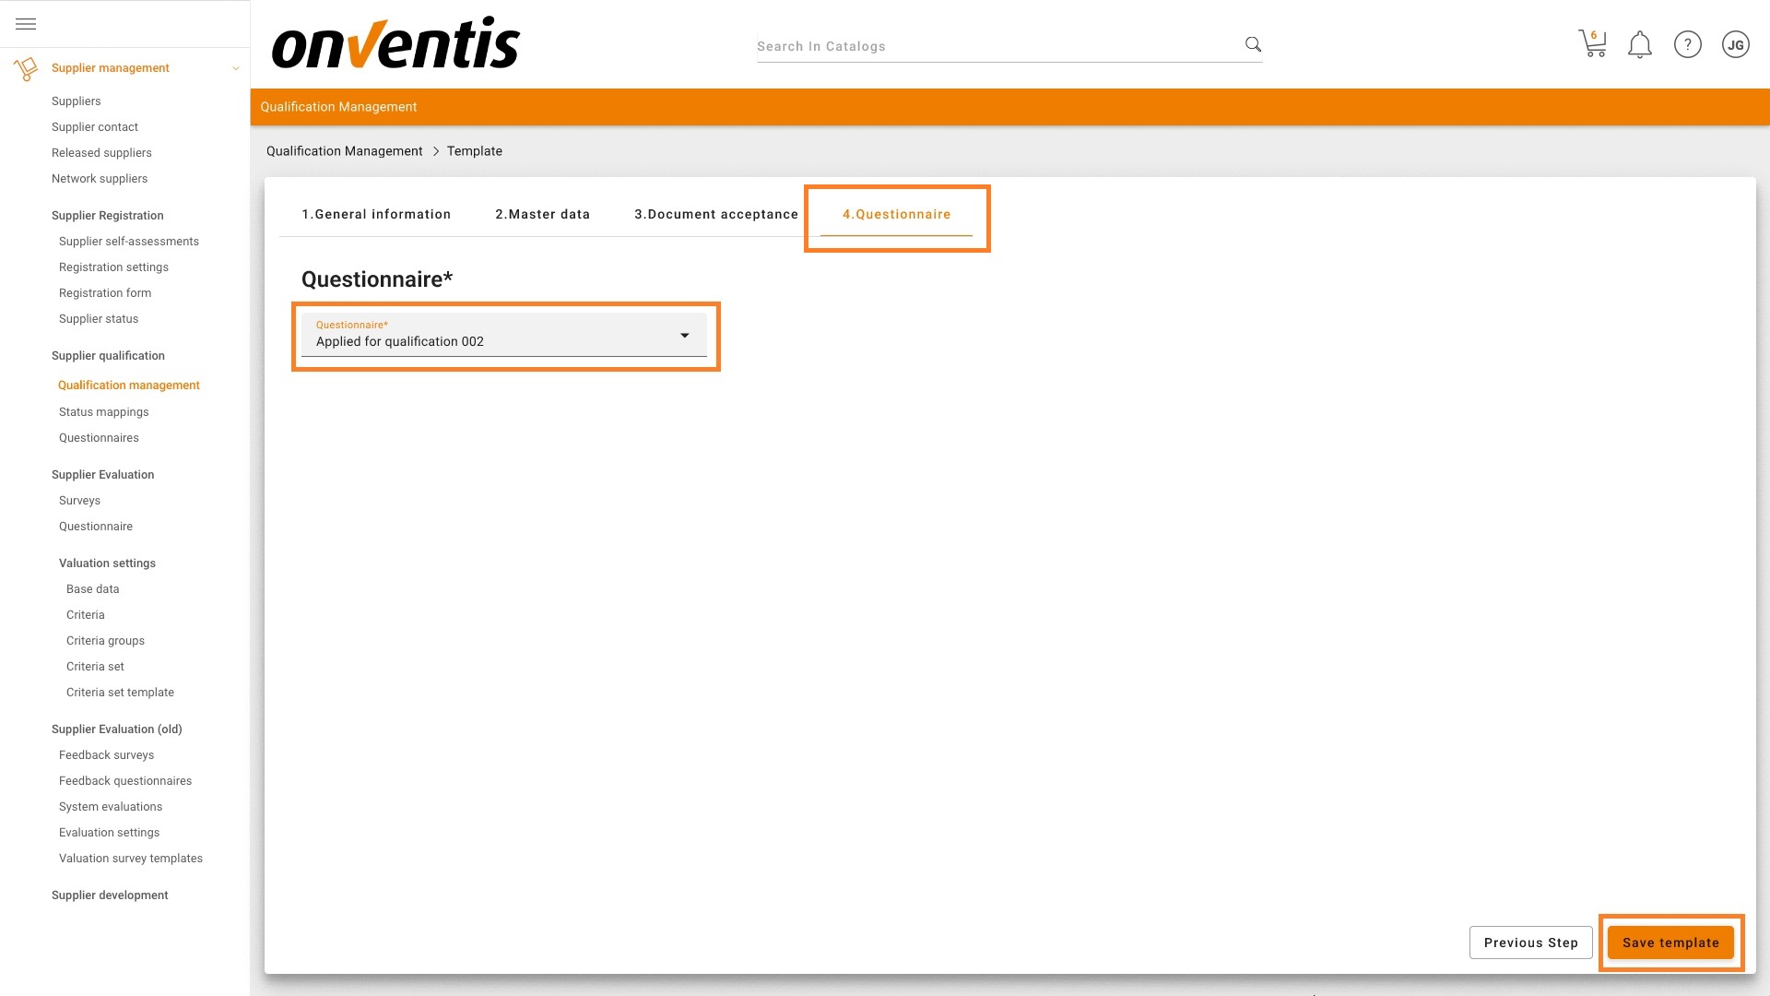Click the catalog search magnifier icon
Viewport: 1770px width, 996px height.
pyautogui.click(x=1253, y=44)
